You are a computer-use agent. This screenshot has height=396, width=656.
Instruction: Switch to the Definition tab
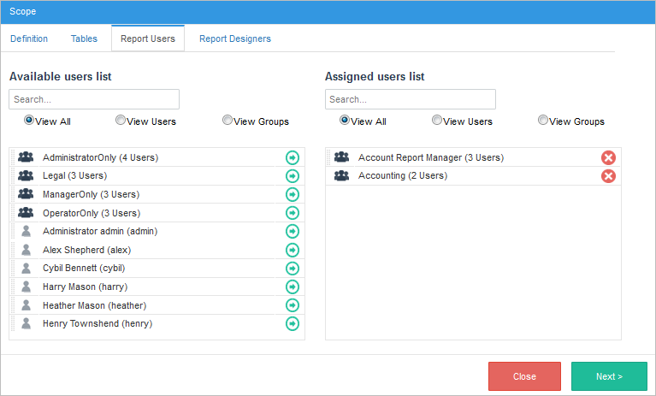point(29,38)
